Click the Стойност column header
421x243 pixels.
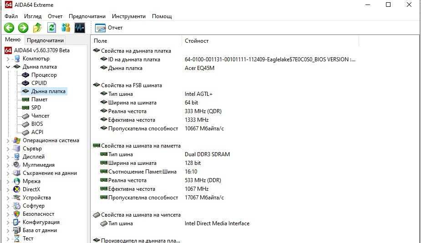[x=270, y=41]
